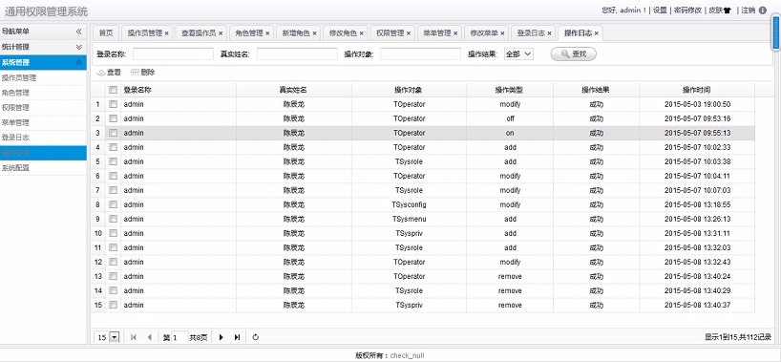Screen dimensions: 781x362
Task: Go to the next page
Action: (x=222, y=337)
